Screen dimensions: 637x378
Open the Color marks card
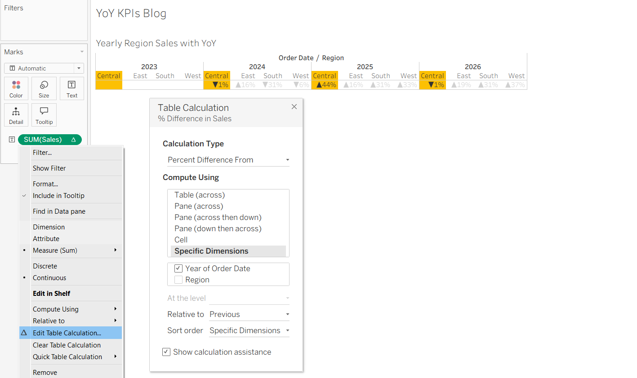click(x=16, y=88)
